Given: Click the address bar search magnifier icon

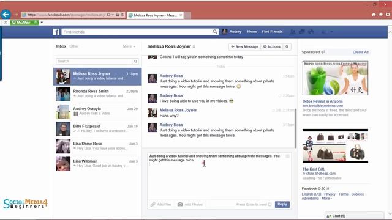Looking at the screenshot, I should pos(108,15).
